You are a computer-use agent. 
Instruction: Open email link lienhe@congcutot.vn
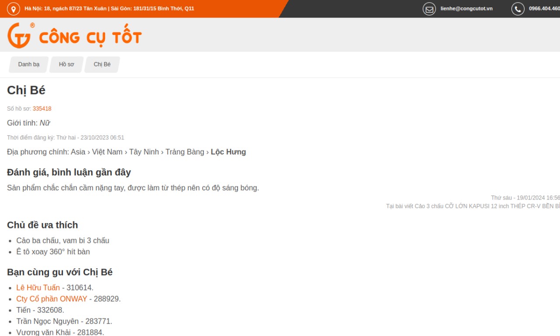466,9
